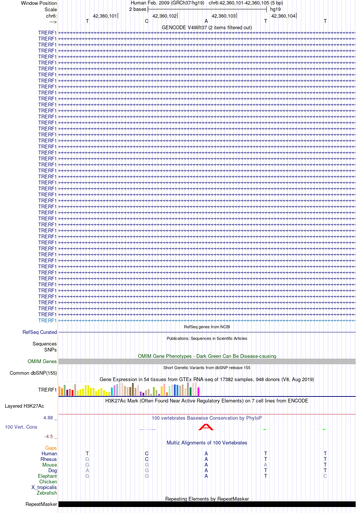The height and width of the screenshot is (513, 356).
Task: Click the bright red bar in GTEx chart
Action: point(73,393)
